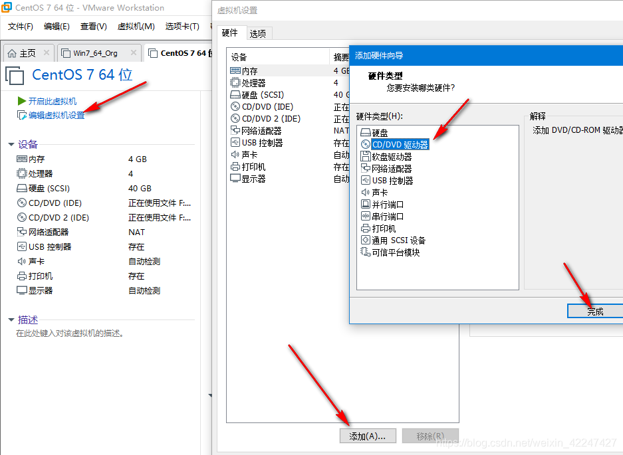Click 开启此虚拟机 link
The height and width of the screenshot is (455, 623).
[53, 101]
